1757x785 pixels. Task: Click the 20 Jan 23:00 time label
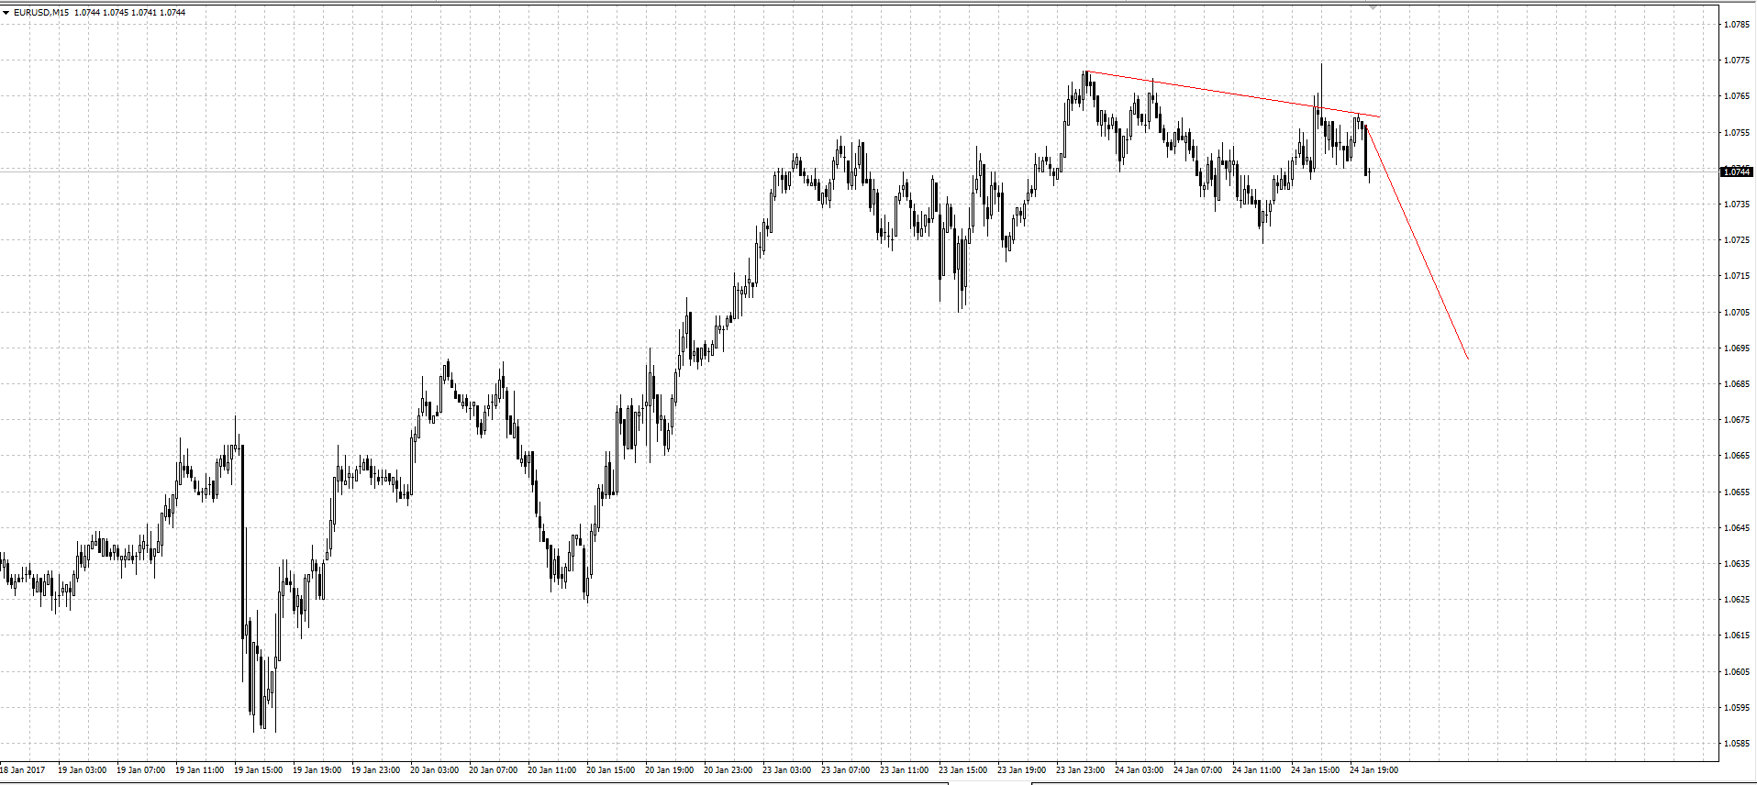[728, 770]
